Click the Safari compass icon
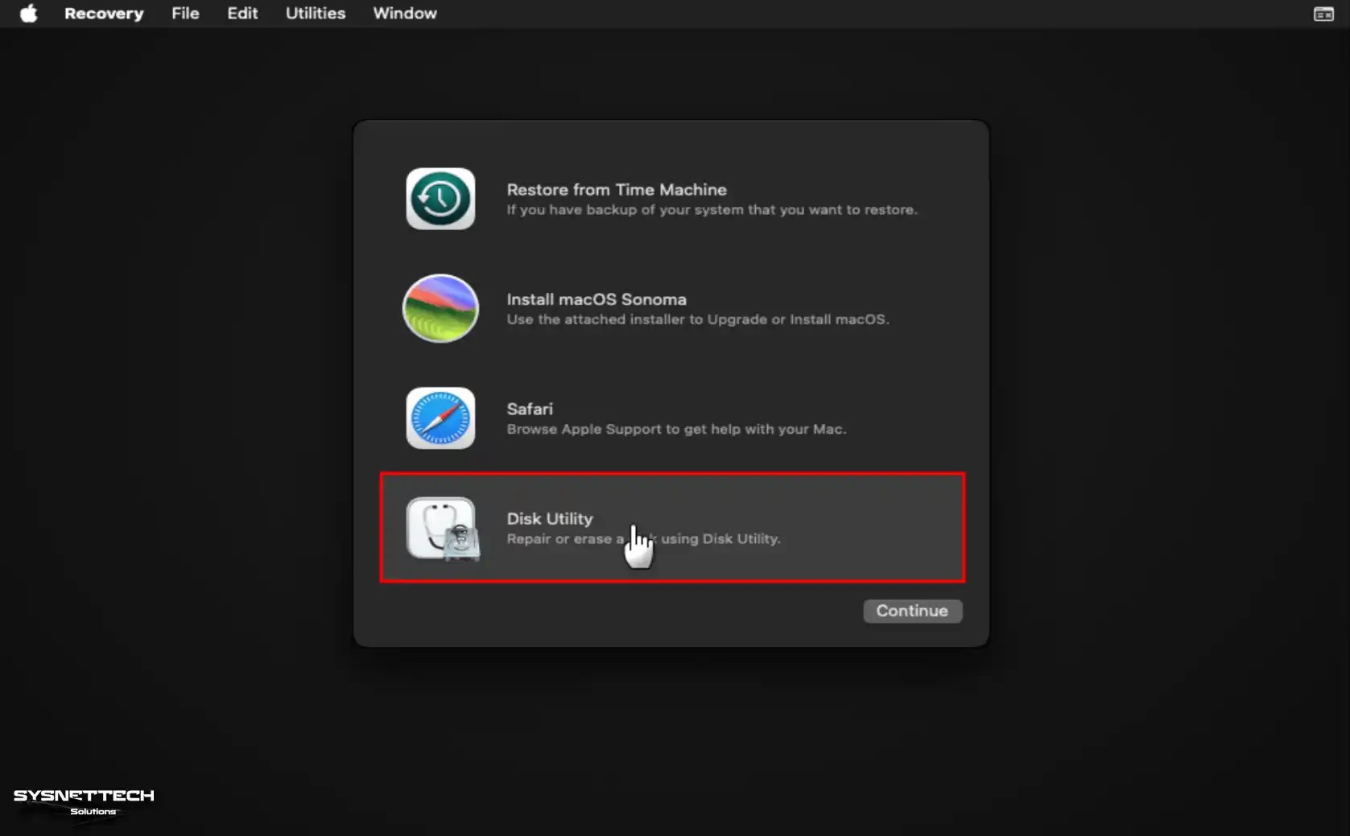The image size is (1350, 836). [440, 418]
